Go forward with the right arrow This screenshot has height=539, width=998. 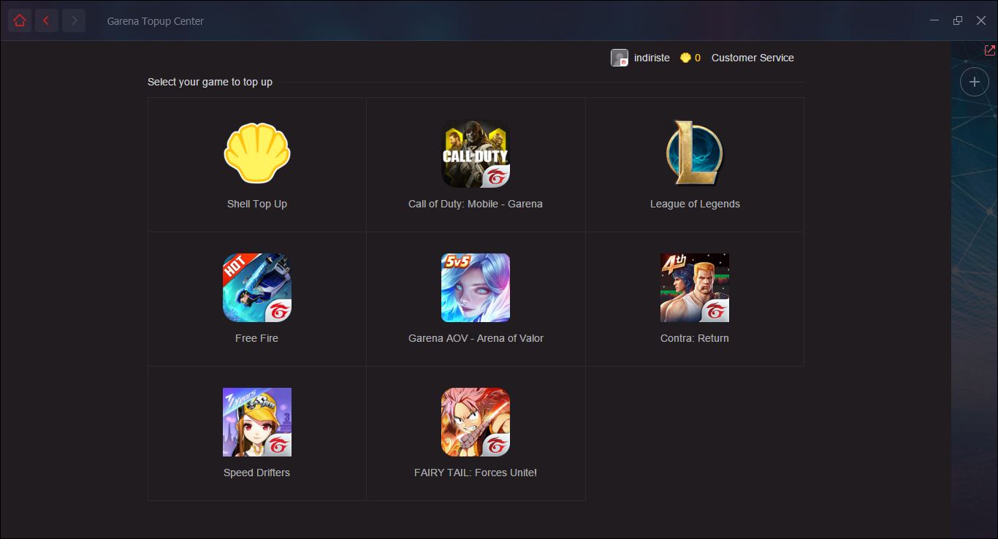coord(74,20)
